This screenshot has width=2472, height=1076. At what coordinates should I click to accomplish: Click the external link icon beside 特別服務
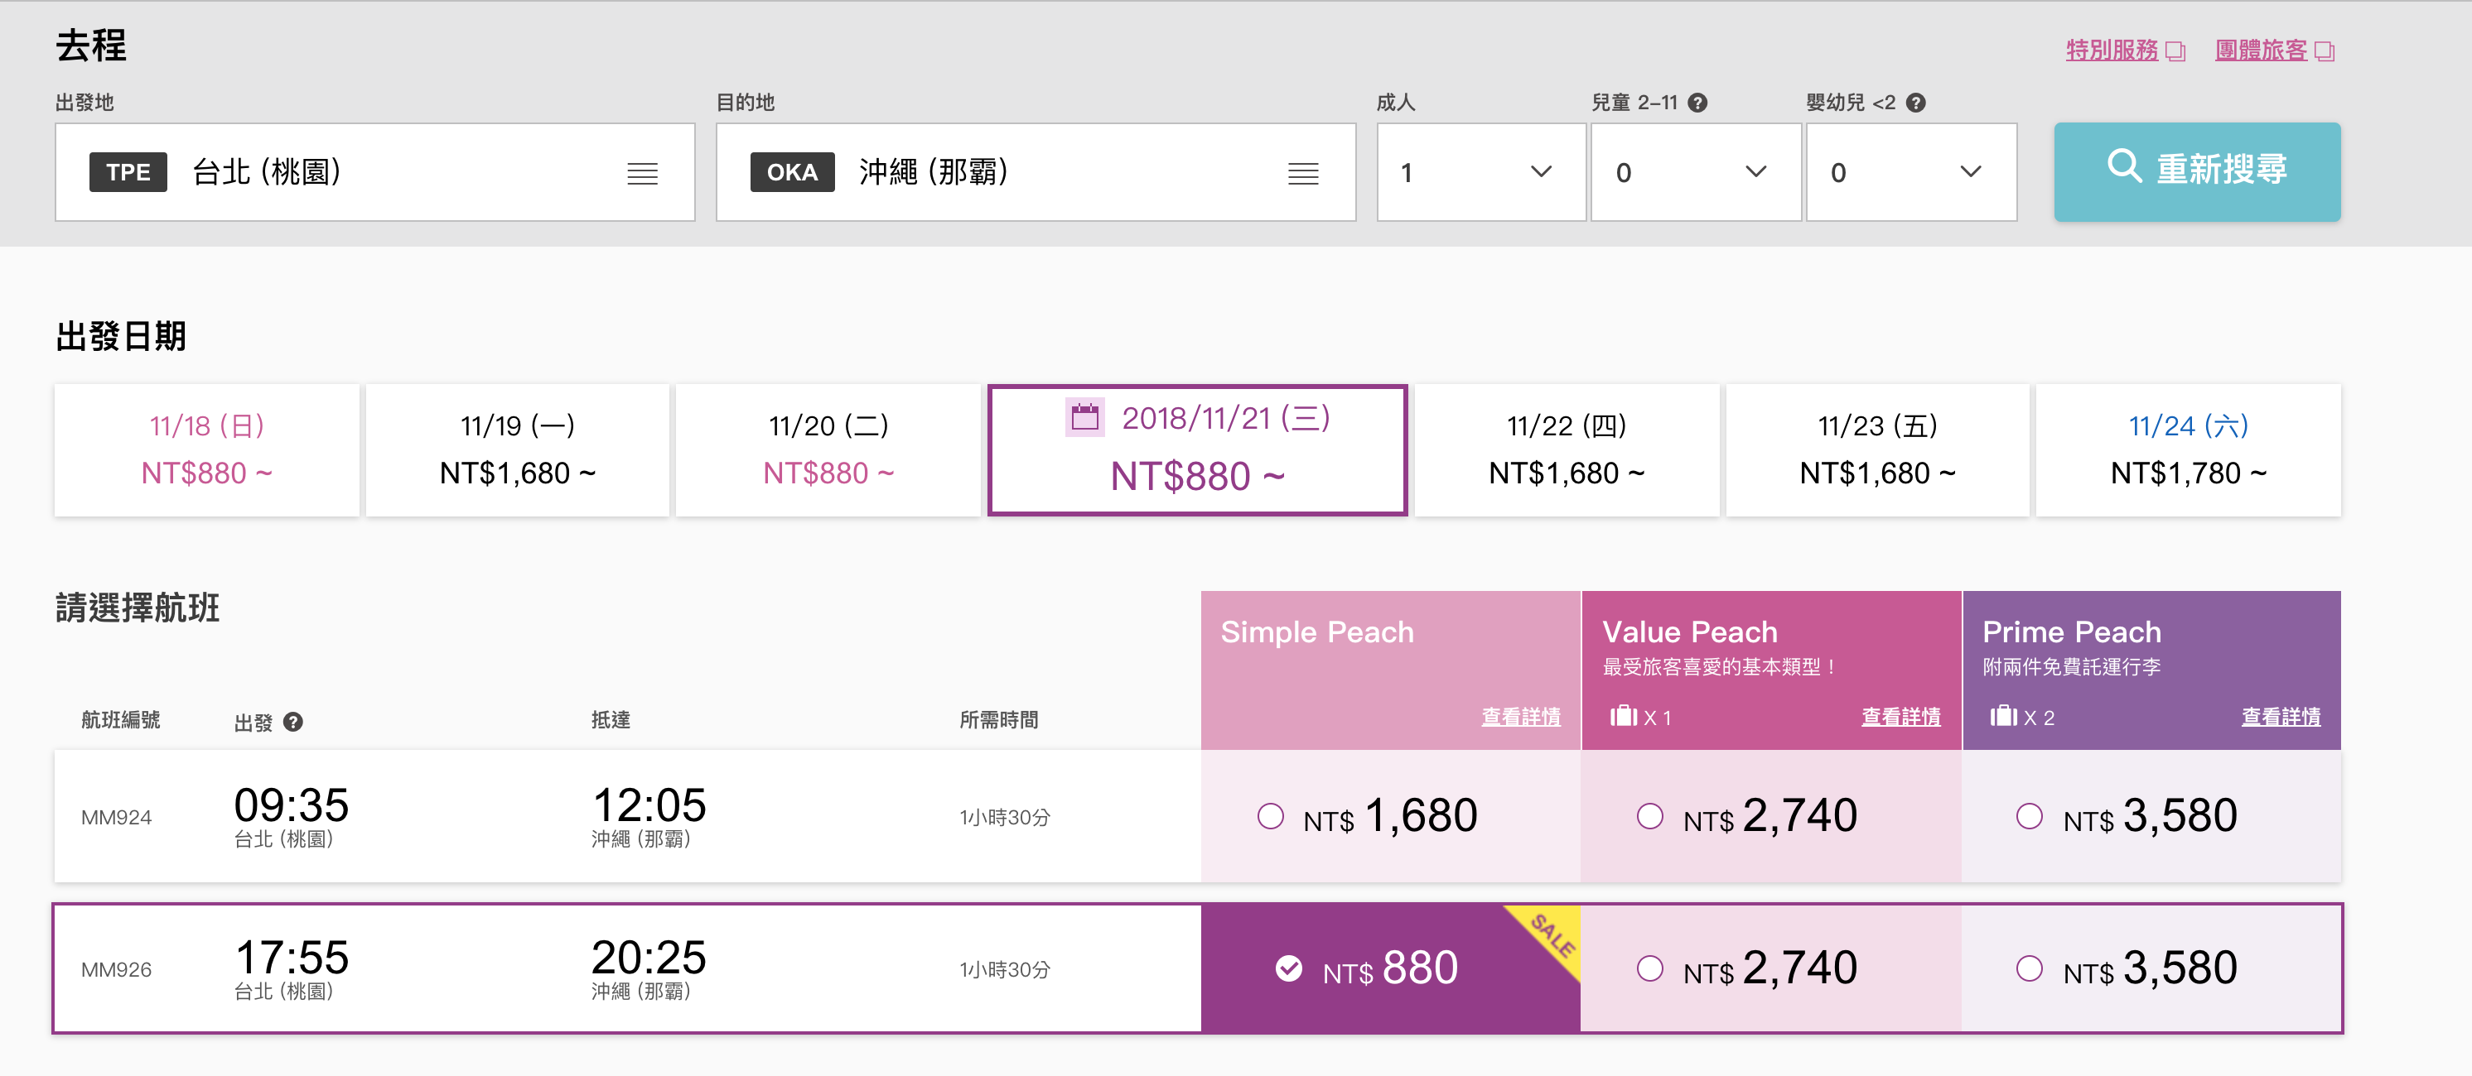coord(2175,50)
